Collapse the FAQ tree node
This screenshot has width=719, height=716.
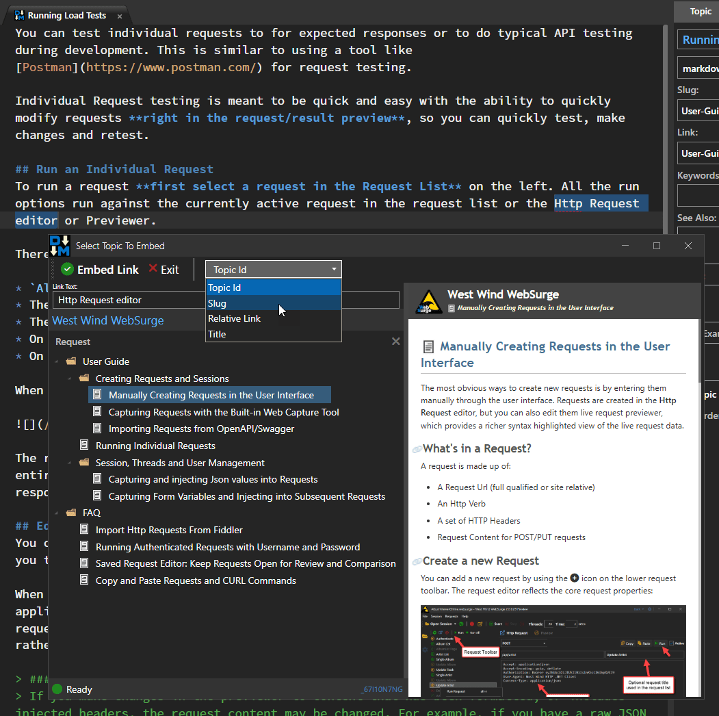57,513
